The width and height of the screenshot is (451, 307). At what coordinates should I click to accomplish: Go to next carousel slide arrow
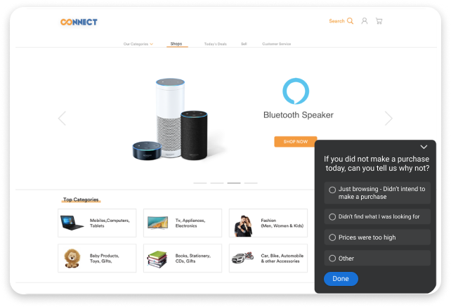(388, 118)
